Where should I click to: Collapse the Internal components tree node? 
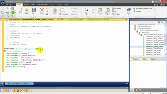pos(133,29)
